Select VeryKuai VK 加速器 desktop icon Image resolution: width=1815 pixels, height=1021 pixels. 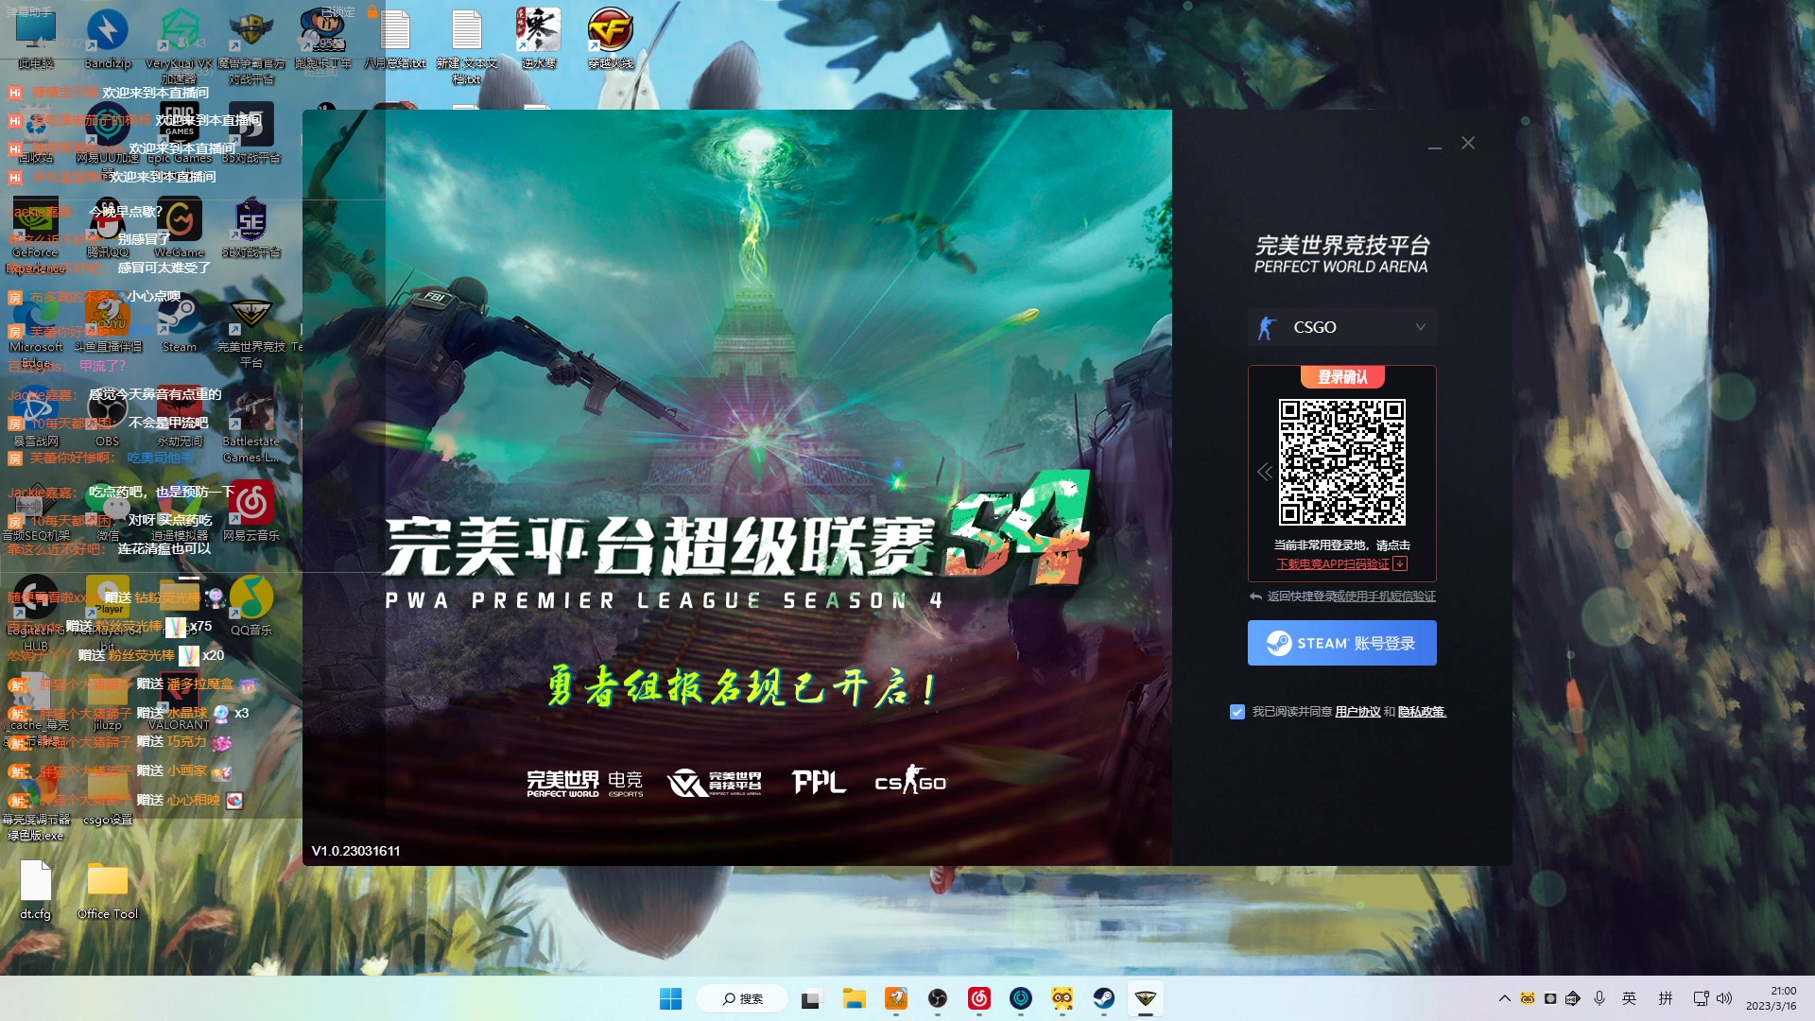tap(179, 46)
